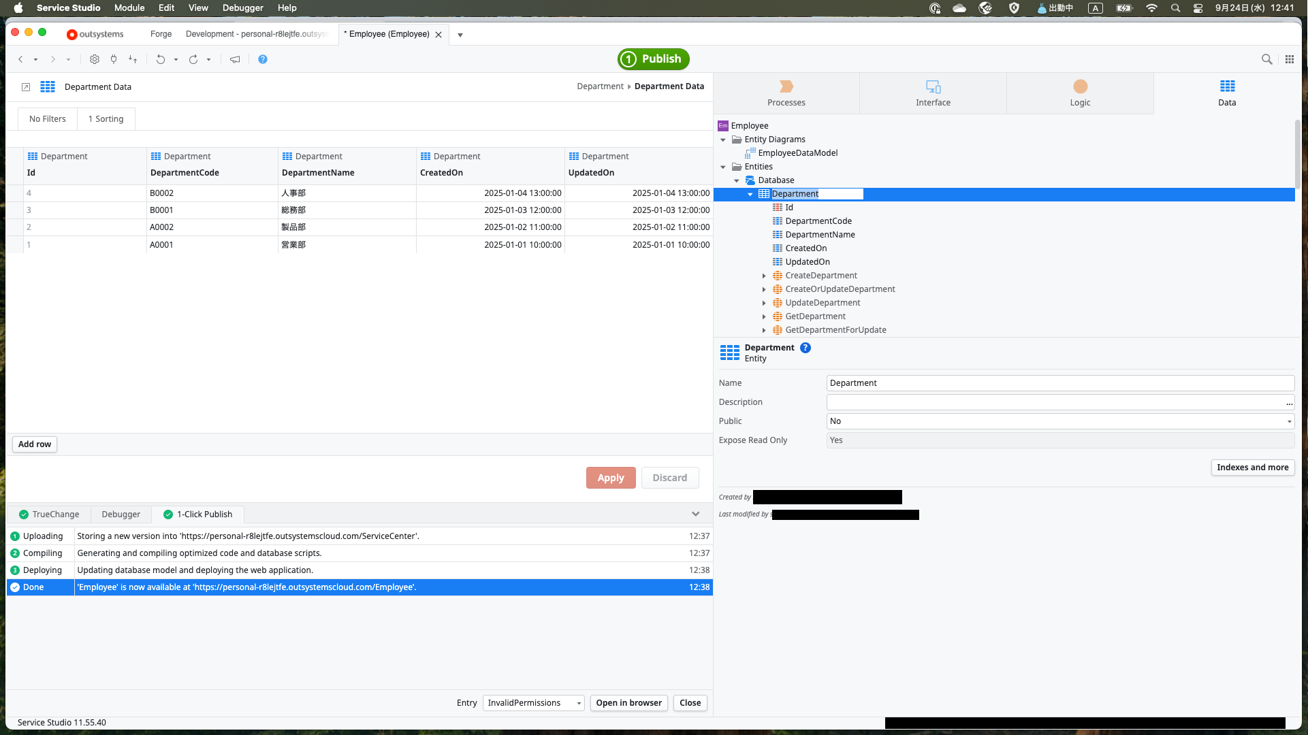1308x735 pixels.
Task: Switch to the Logic tab
Action: click(x=1080, y=93)
